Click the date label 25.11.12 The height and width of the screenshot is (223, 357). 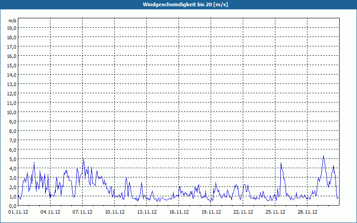[x=275, y=212]
